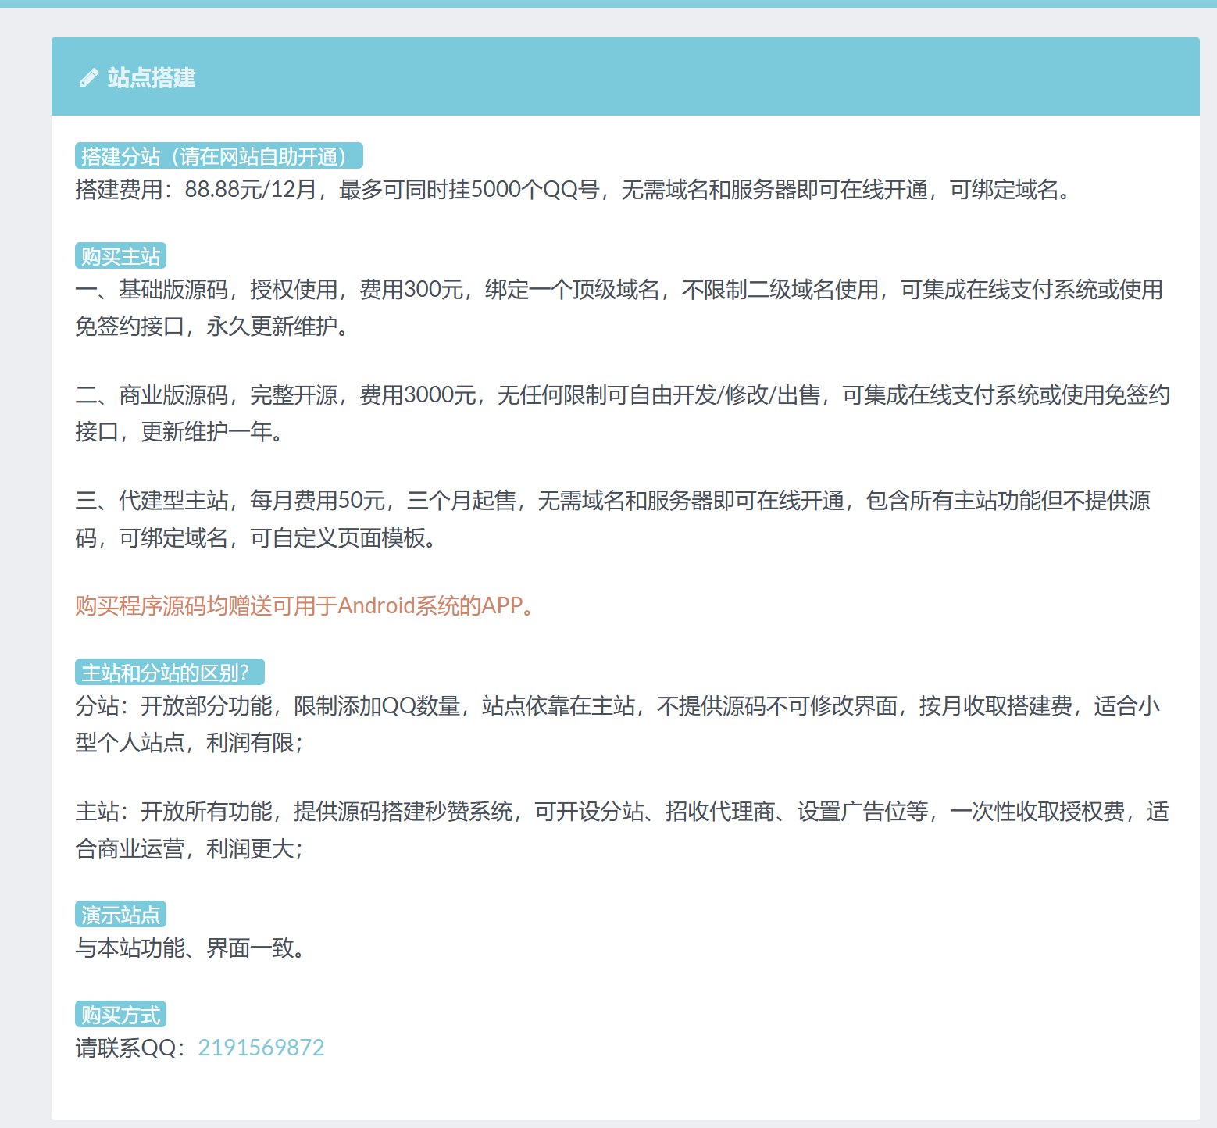The width and height of the screenshot is (1217, 1128).
Task: Click the 主站：开放所有功能 paragraph
Action: (623, 830)
